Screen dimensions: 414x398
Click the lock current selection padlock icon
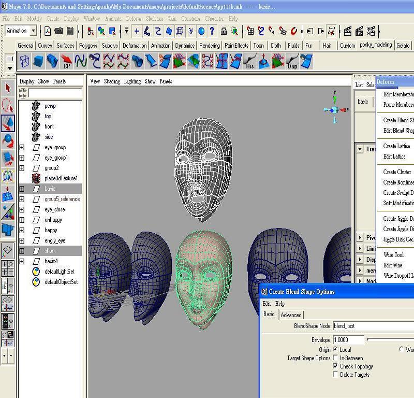(224, 31)
